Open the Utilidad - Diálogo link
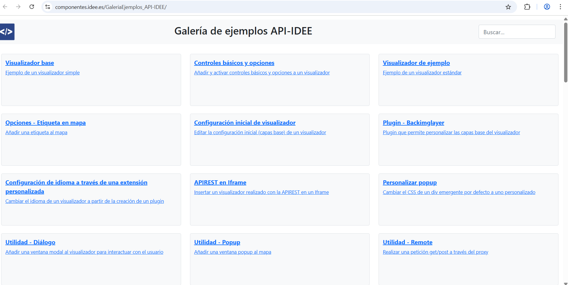Viewport: 568px width, 285px height. tap(30, 242)
